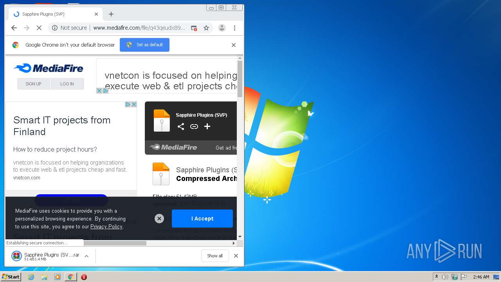This screenshot has width=501, height=282.
Task: Expand the download item options chevron
Action: (87, 256)
